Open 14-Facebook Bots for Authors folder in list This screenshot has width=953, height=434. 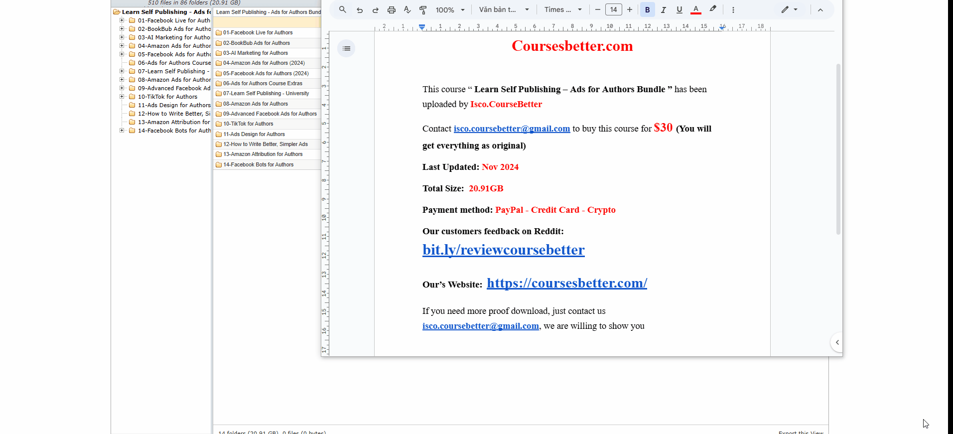258,165
